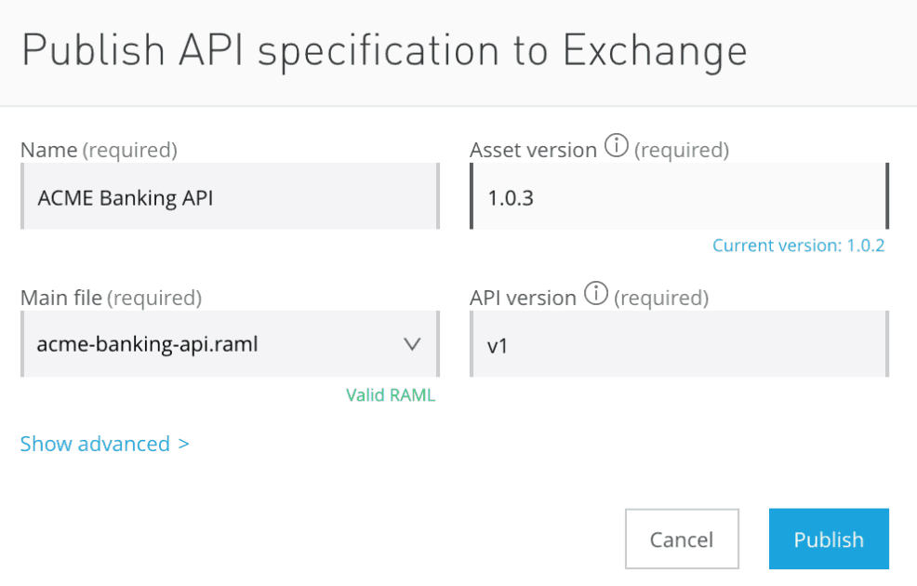This screenshot has height=586, width=917.
Task: Cancel the API publication dialog
Action: (x=682, y=539)
